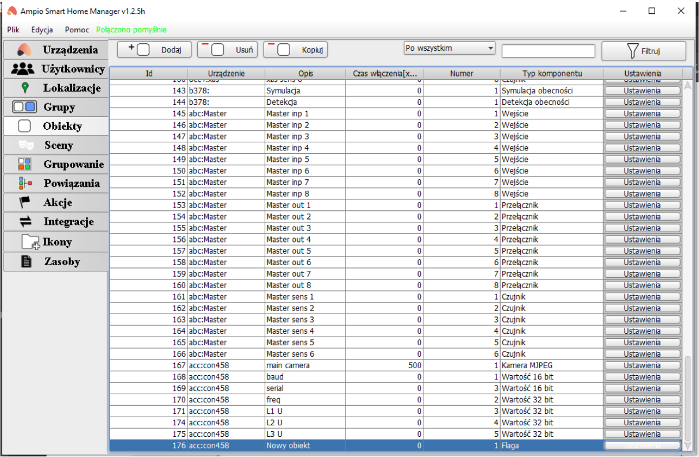Click the Usuń button label

coord(245,50)
